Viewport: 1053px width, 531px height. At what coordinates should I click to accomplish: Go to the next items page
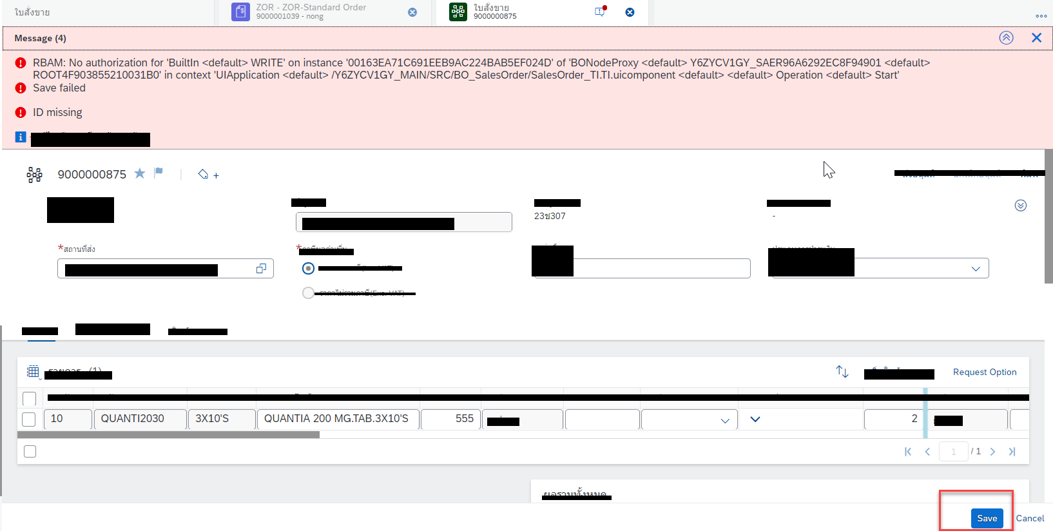[992, 452]
